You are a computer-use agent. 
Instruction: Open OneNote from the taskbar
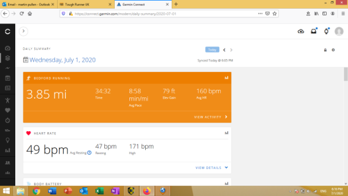point(115,191)
